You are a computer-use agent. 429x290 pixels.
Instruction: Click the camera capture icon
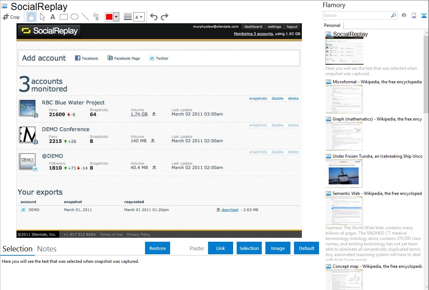pos(404,15)
